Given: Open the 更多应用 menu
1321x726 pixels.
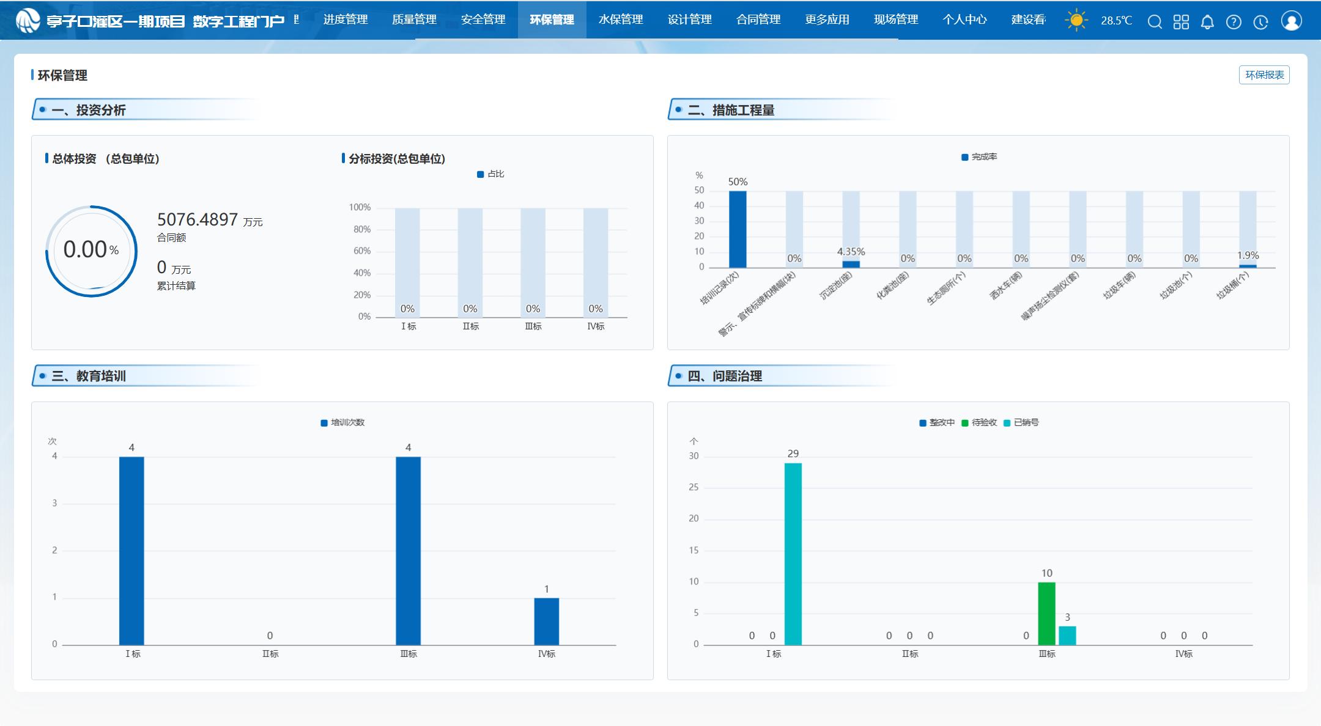Looking at the screenshot, I should pyautogui.click(x=827, y=20).
